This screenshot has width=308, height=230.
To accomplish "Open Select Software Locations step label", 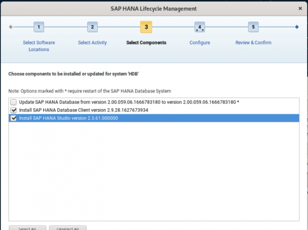I will (x=39, y=46).
